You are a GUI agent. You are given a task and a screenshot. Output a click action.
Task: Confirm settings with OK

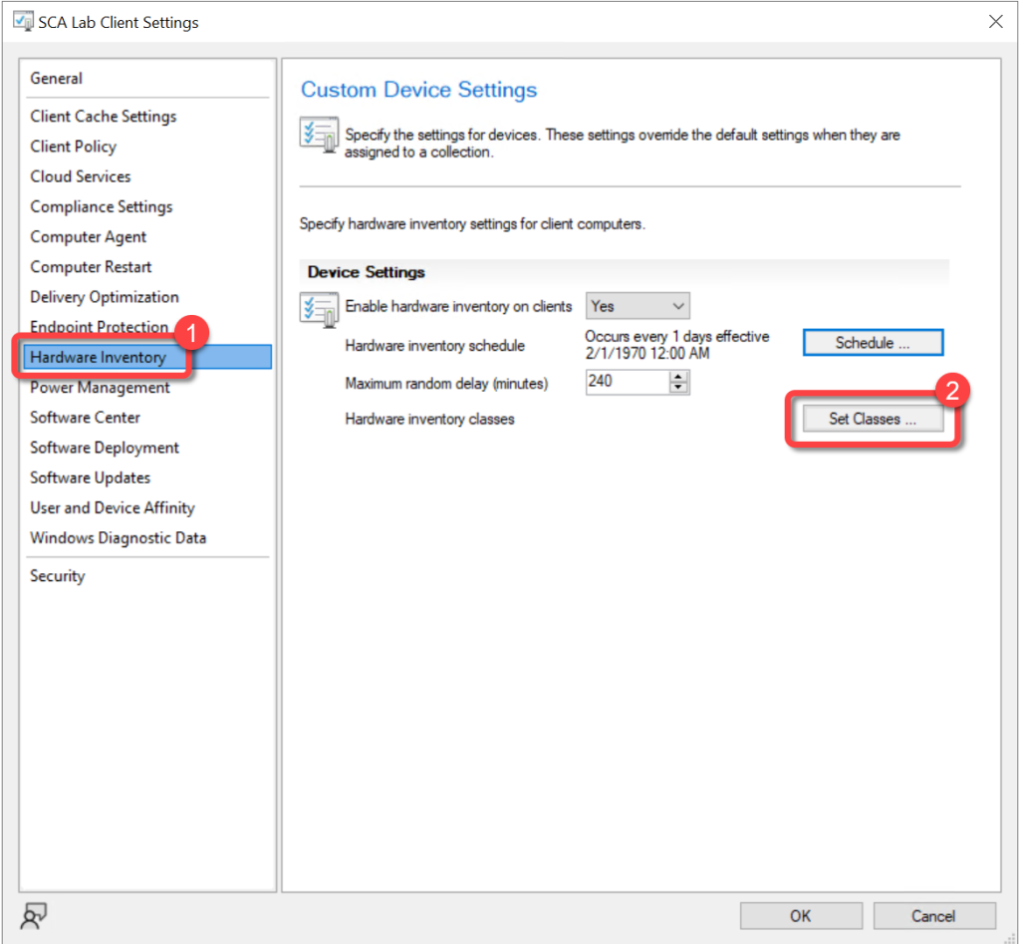(801, 916)
